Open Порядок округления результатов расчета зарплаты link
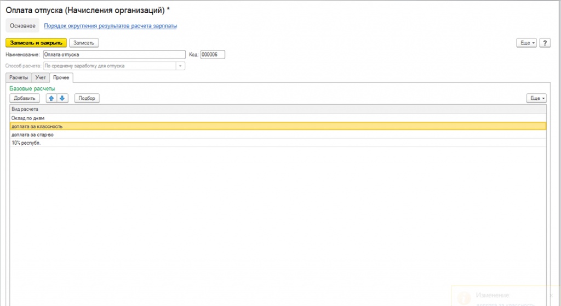The image size is (561, 306). [x=111, y=26]
